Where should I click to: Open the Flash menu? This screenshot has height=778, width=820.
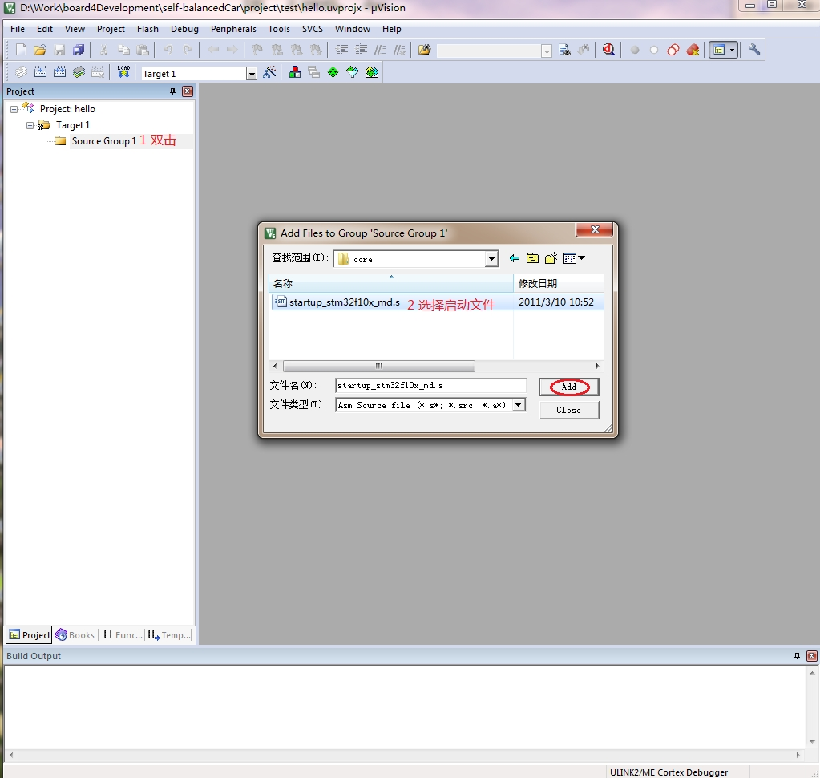(147, 30)
